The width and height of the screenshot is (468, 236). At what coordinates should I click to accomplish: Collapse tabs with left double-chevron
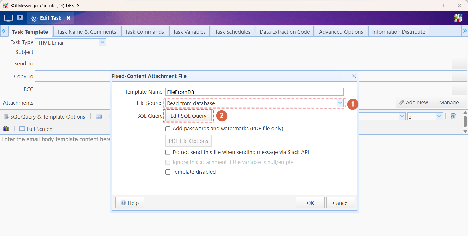(4, 31)
